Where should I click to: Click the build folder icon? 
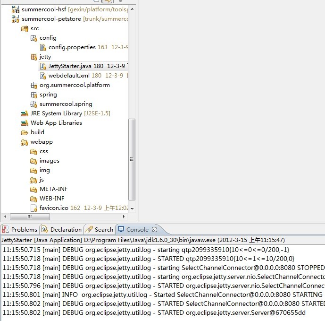click(25, 132)
